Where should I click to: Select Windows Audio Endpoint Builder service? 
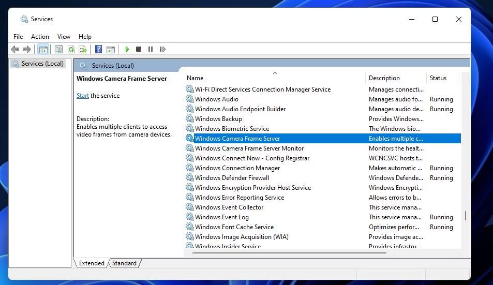pos(240,109)
